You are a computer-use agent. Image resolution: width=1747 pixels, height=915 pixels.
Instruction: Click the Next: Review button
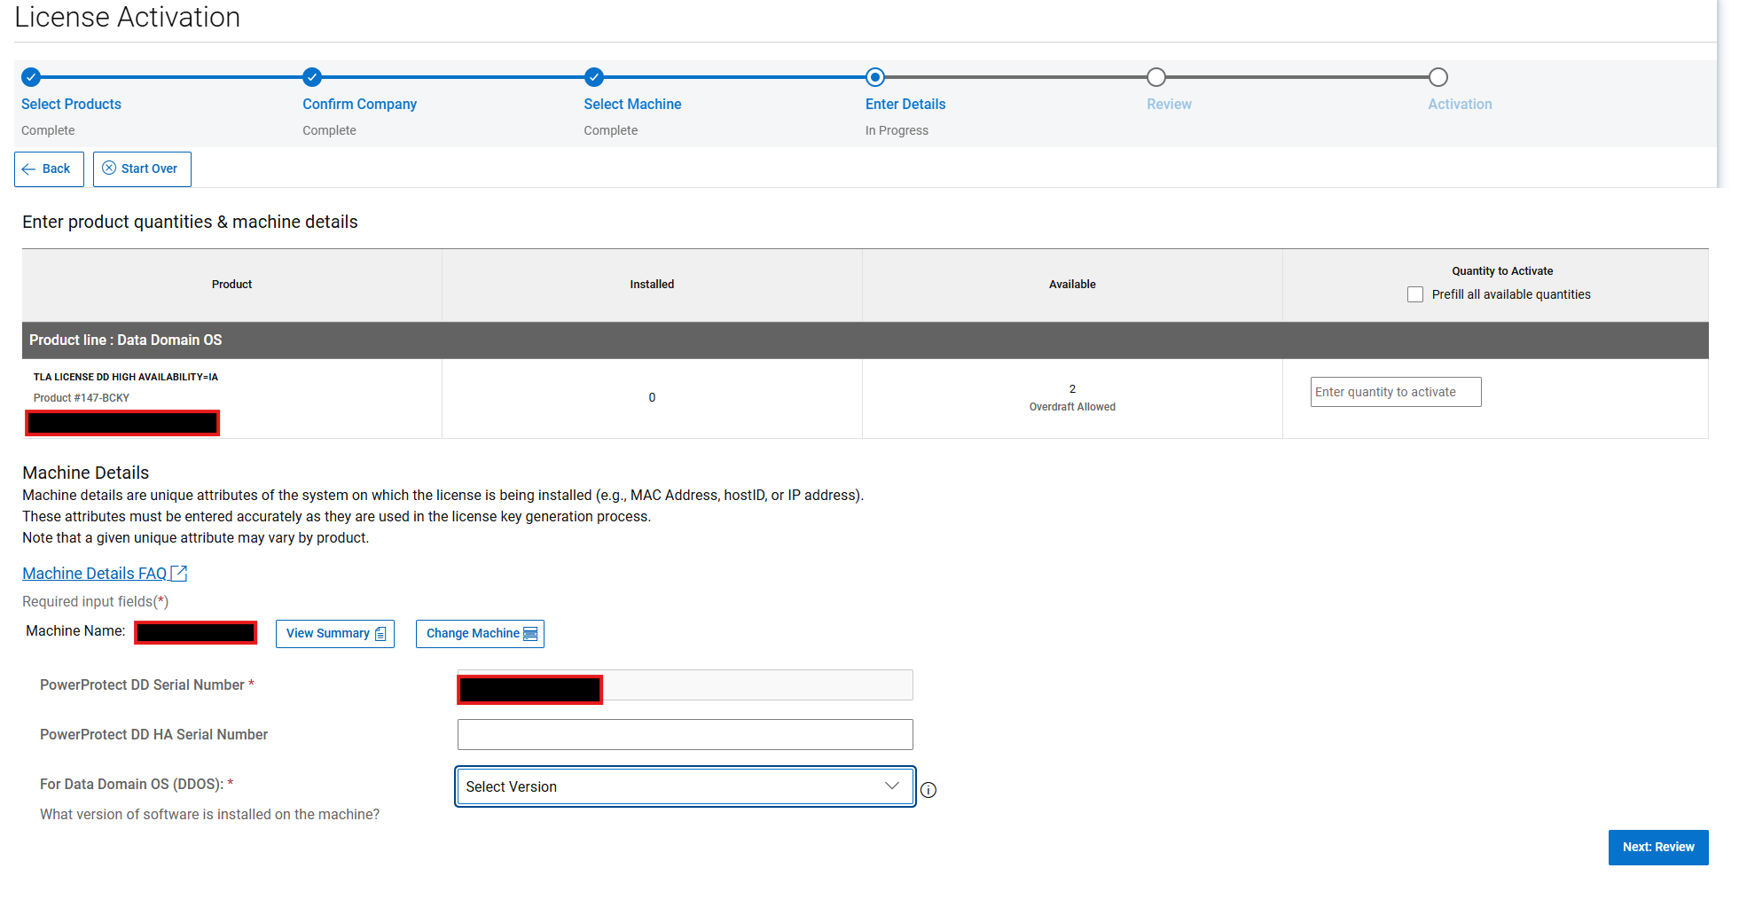1657,847
